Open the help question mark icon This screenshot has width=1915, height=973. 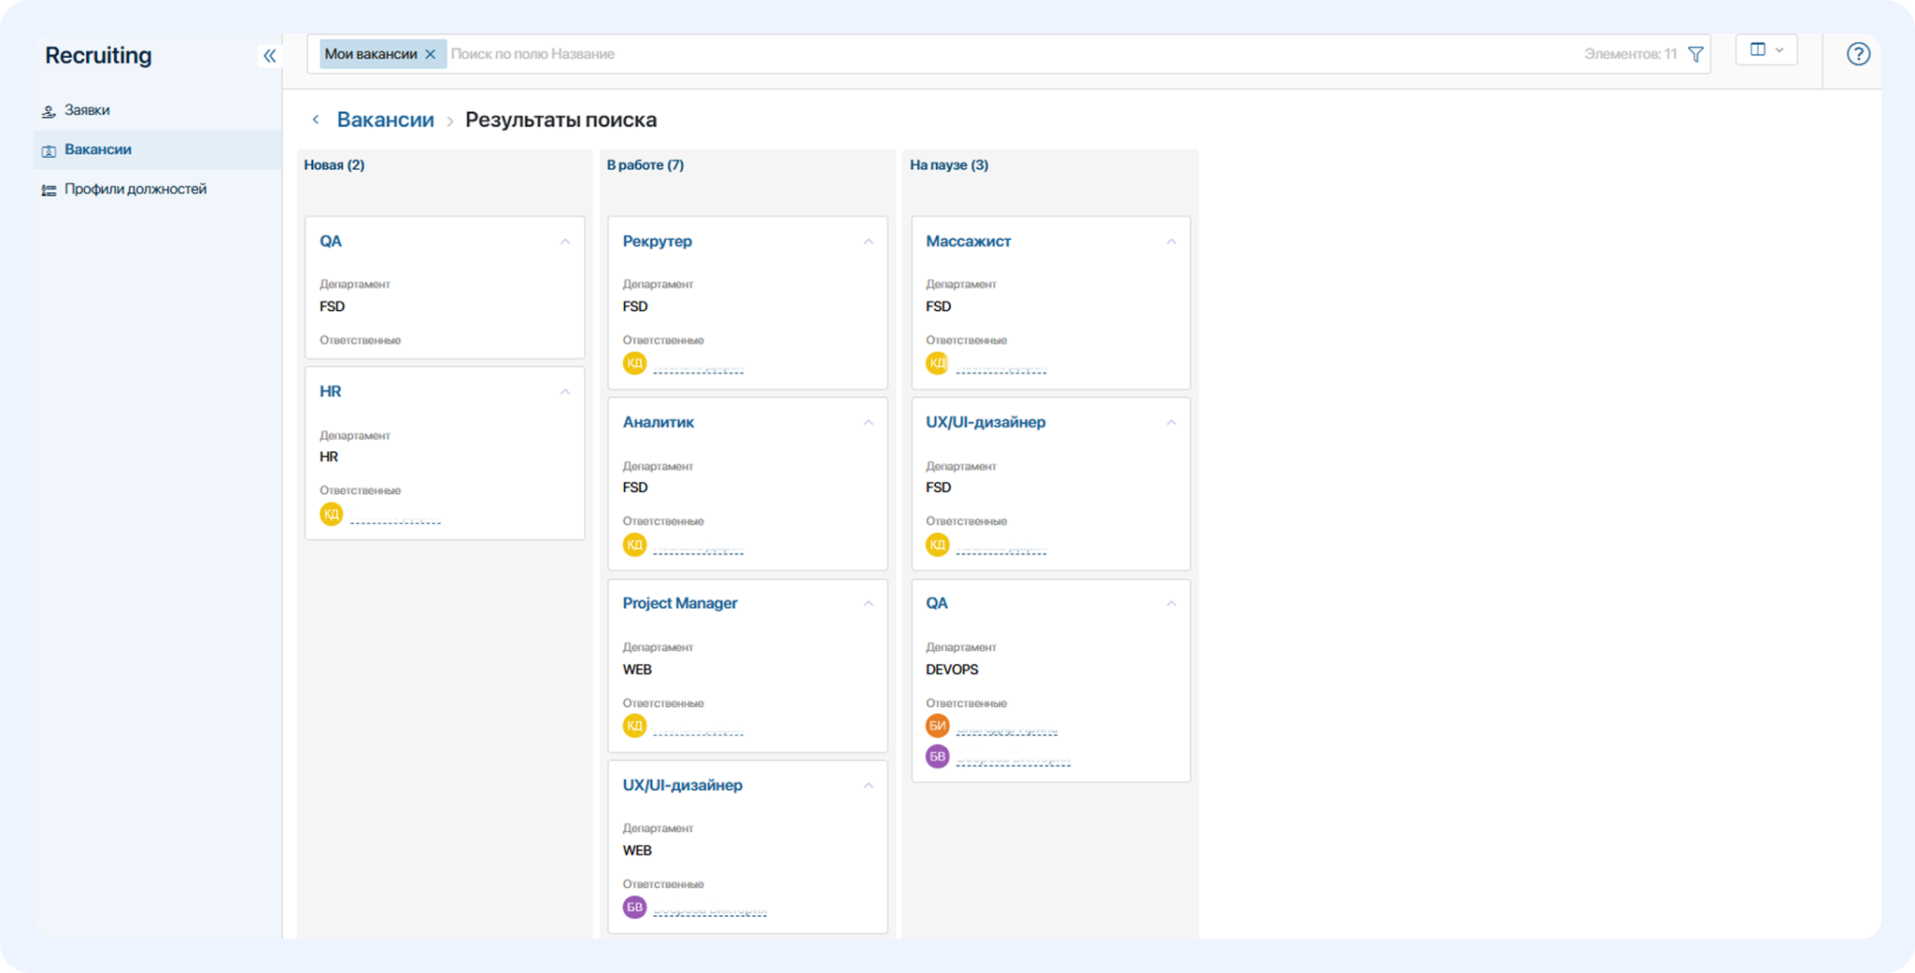click(x=1858, y=54)
